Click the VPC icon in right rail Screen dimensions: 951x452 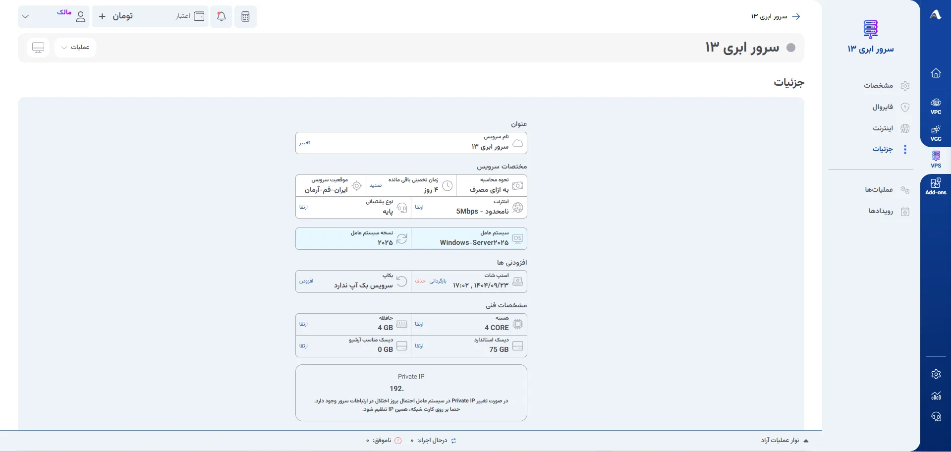pos(936,106)
